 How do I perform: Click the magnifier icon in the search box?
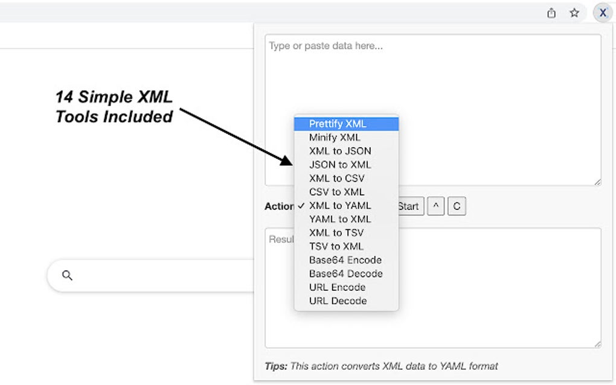[x=67, y=276]
